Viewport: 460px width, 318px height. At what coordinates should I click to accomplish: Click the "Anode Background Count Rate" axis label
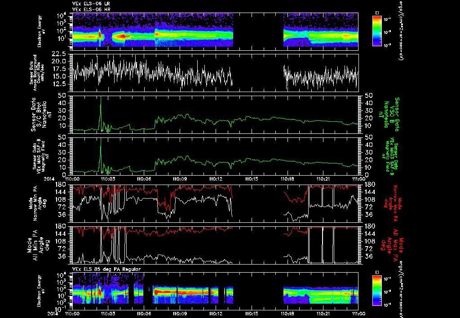pyautogui.click(x=37, y=73)
